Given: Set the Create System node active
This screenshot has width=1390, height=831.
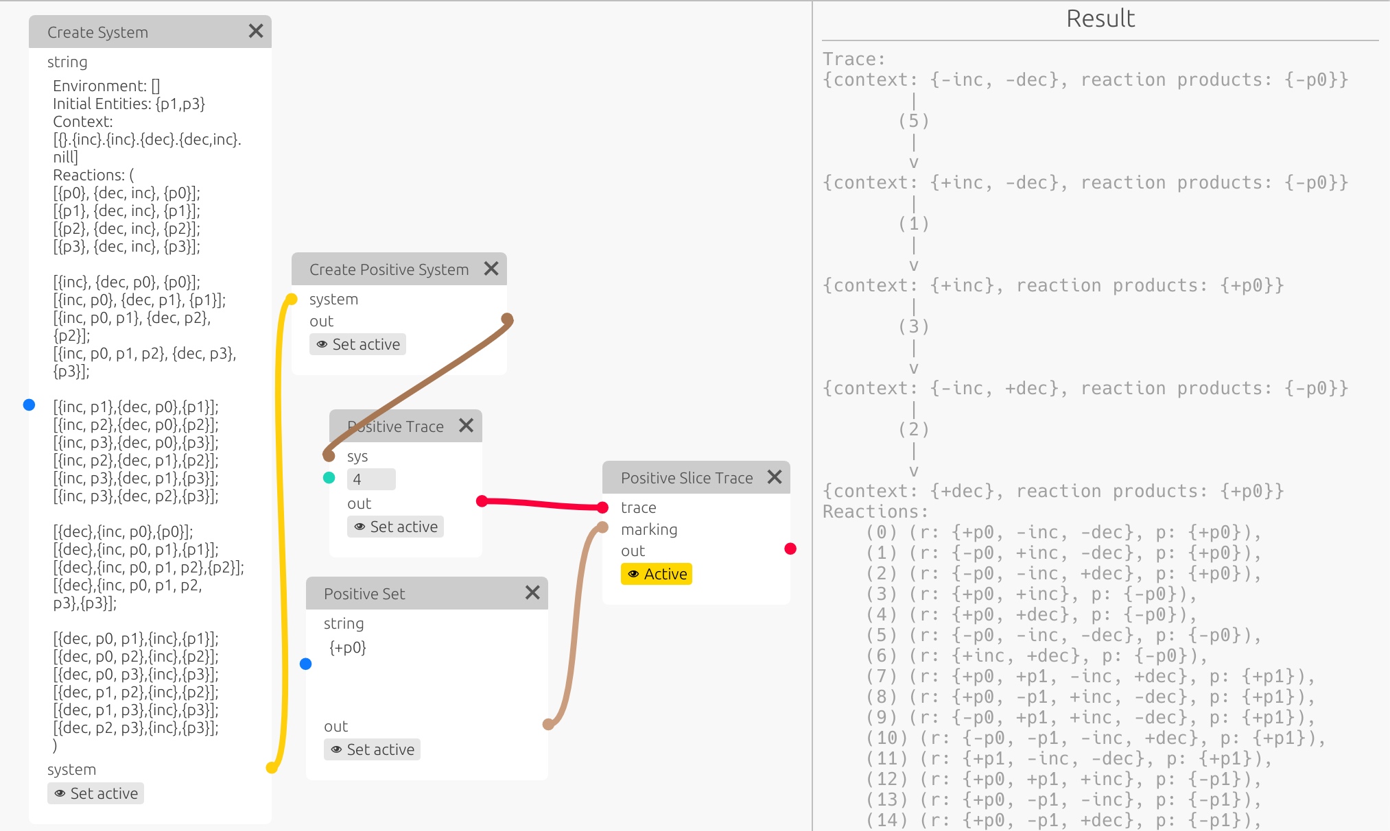Looking at the screenshot, I should pyautogui.click(x=96, y=793).
